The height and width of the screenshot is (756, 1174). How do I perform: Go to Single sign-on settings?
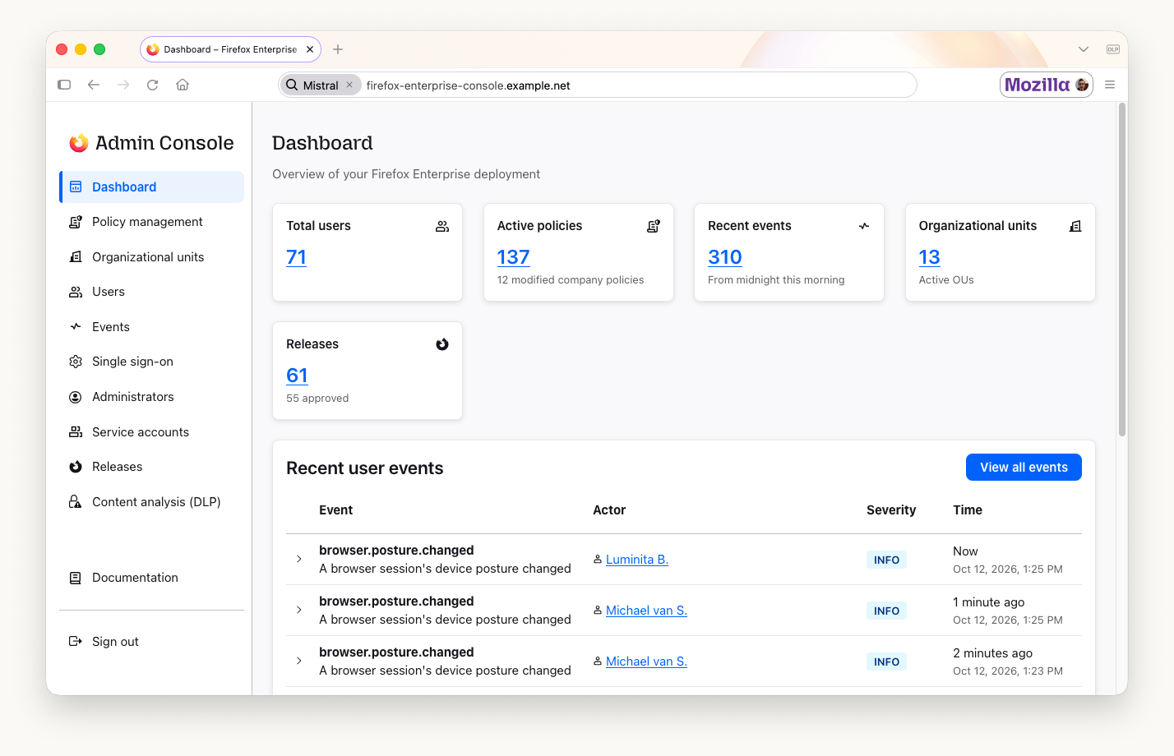[152, 362]
